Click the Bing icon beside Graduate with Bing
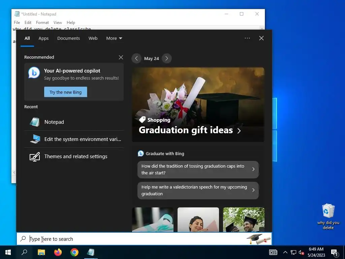 (x=140, y=153)
